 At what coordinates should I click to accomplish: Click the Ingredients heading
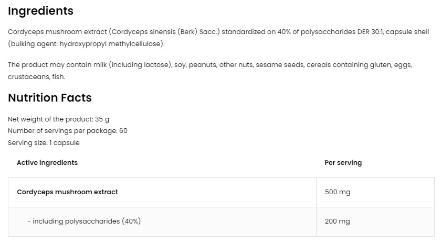pyautogui.click(x=40, y=11)
